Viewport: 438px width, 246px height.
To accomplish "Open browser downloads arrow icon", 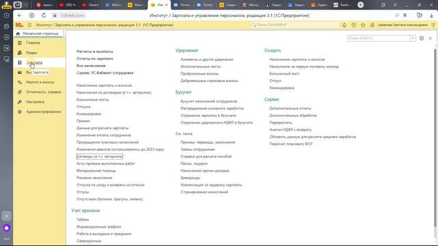I will coord(432,15).
